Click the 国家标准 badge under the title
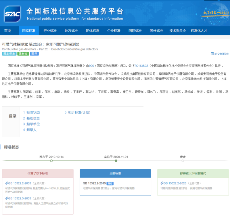Viewport: 230px width, 220px height. [x=9, y=54]
